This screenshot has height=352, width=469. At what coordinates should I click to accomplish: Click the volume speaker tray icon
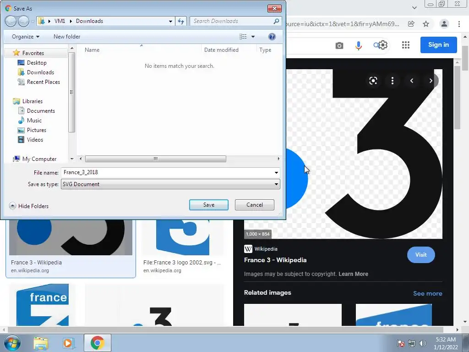pos(423,343)
